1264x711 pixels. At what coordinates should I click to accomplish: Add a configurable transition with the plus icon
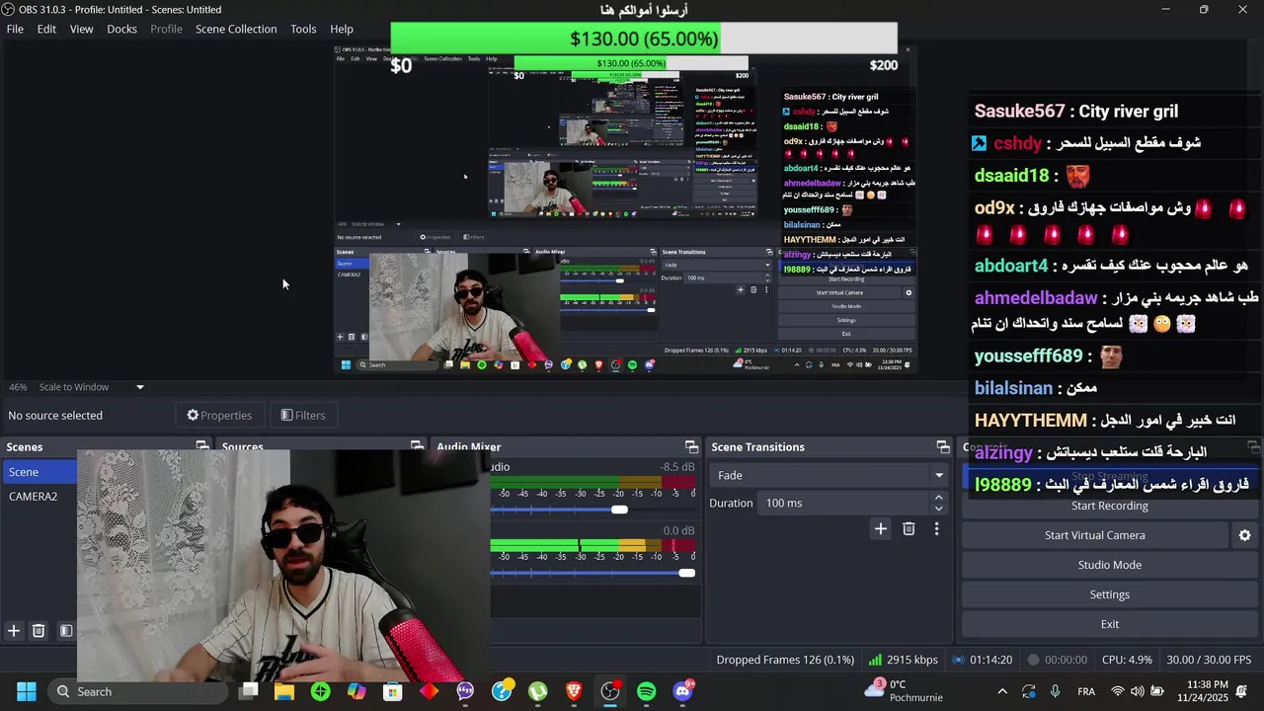pos(880,529)
